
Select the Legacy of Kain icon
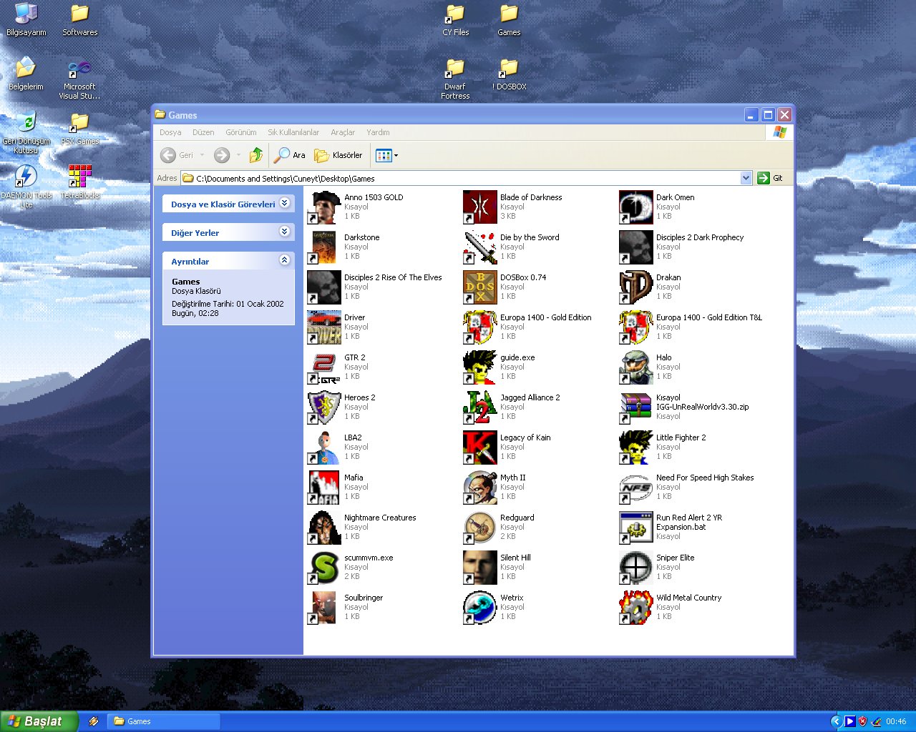[x=479, y=447]
